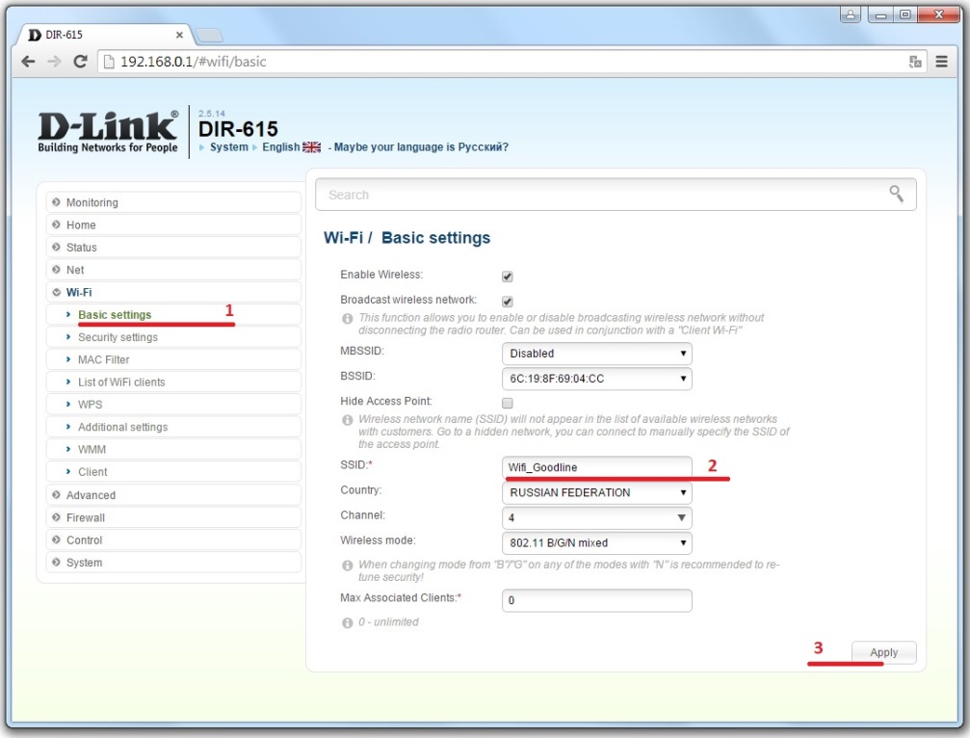Open the Channel dropdown

point(597,517)
